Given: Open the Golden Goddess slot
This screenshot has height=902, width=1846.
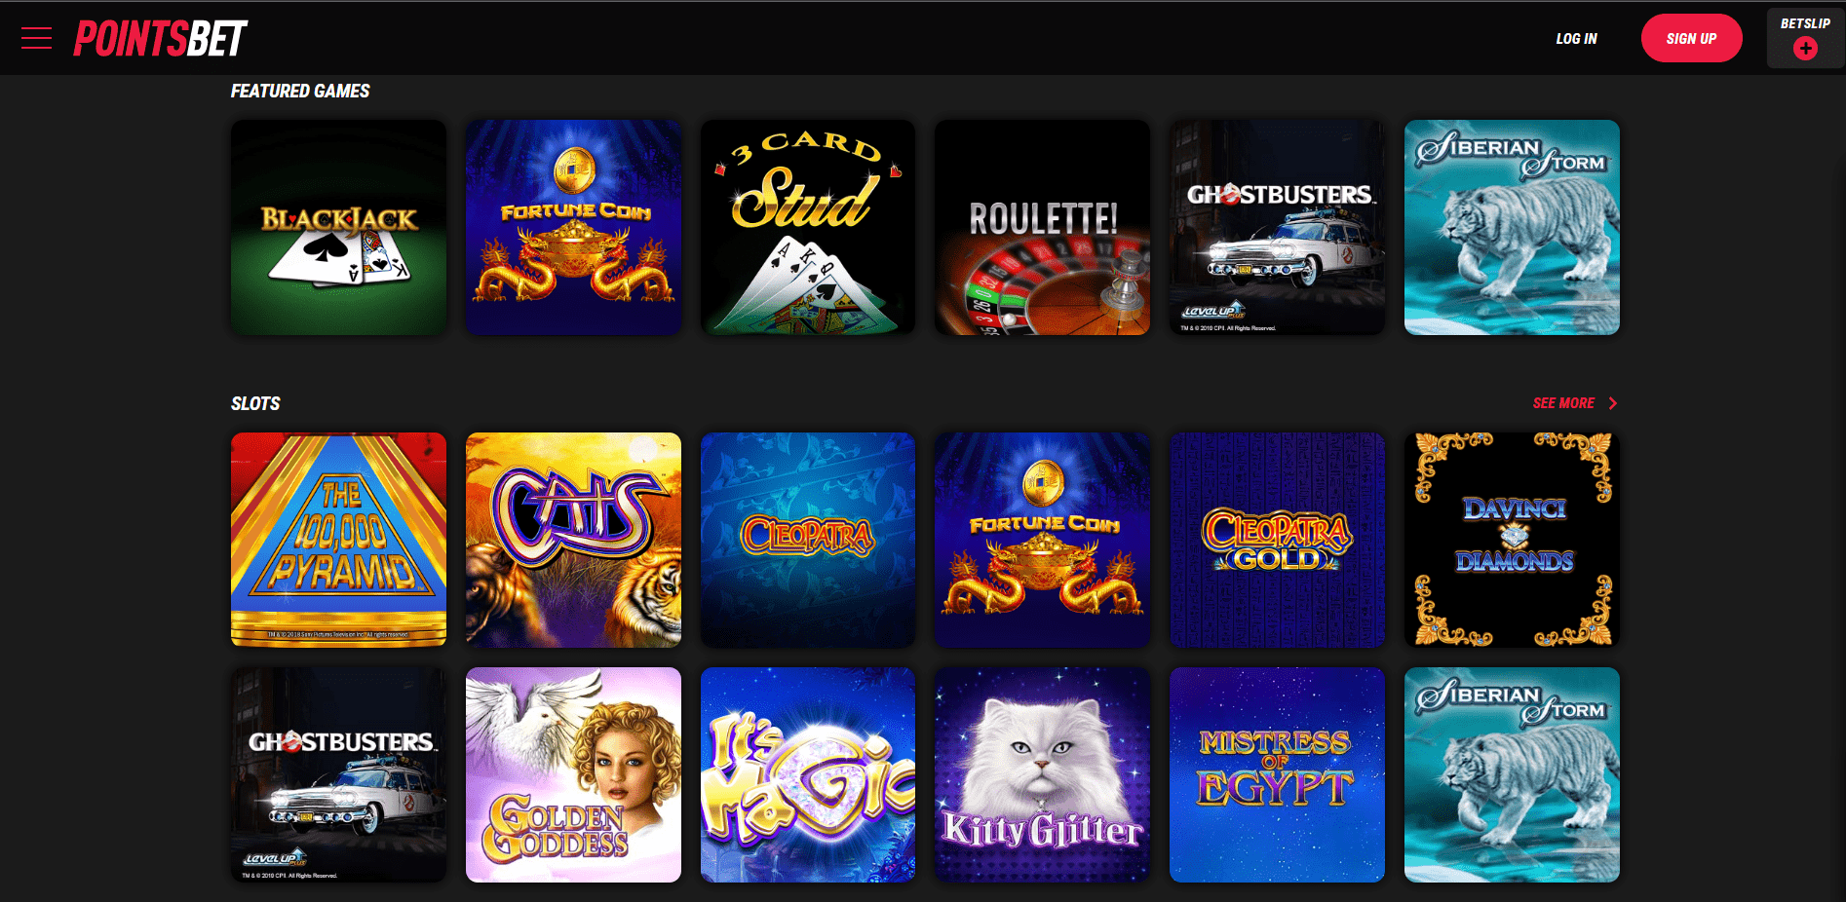Looking at the screenshot, I should coord(573,774).
